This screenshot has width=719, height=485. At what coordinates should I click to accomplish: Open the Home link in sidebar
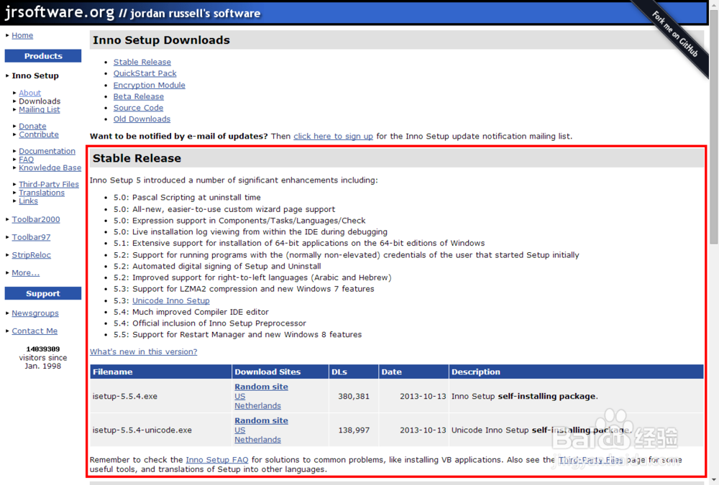tap(22, 35)
